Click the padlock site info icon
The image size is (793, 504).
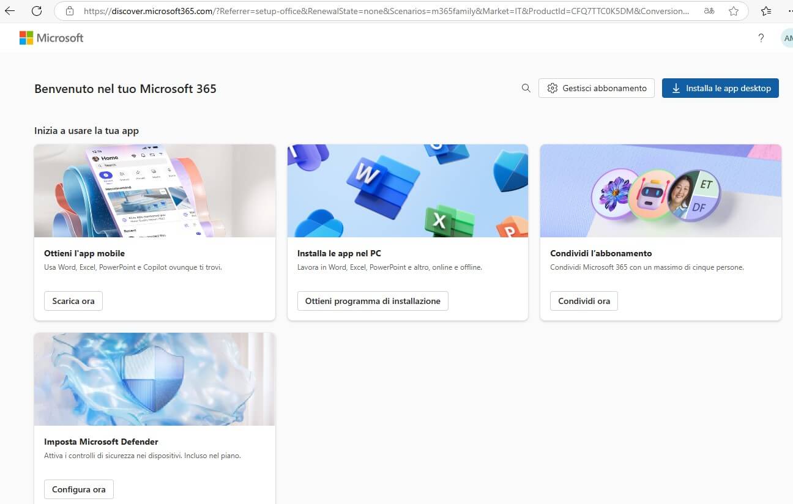click(x=70, y=11)
